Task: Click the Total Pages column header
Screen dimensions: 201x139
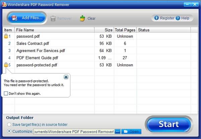Action: point(125,30)
